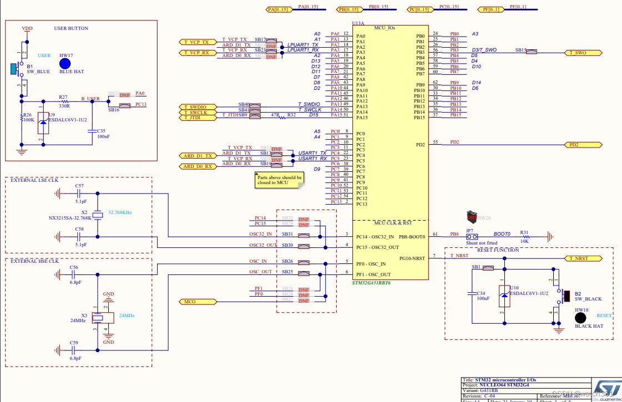Select the yellow PD2 port tag
Image resolution: width=622 pixels, height=402 pixels.
(584, 145)
